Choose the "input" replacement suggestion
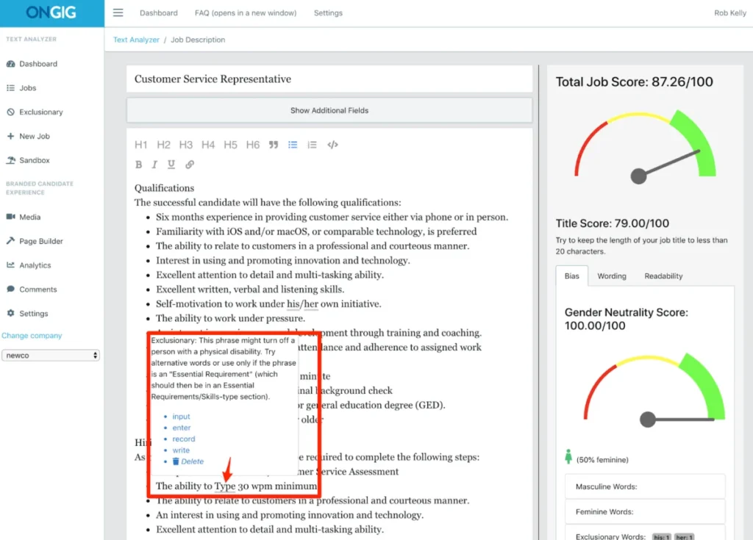 tap(181, 417)
